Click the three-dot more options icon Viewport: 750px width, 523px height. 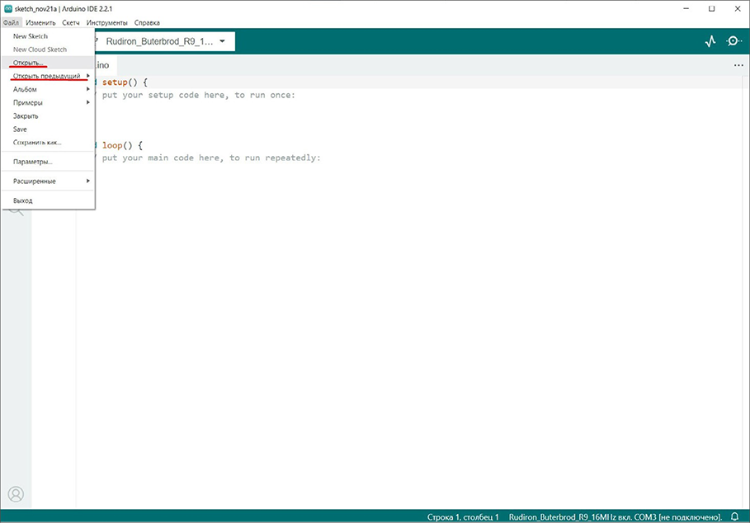tap(738, 65)
